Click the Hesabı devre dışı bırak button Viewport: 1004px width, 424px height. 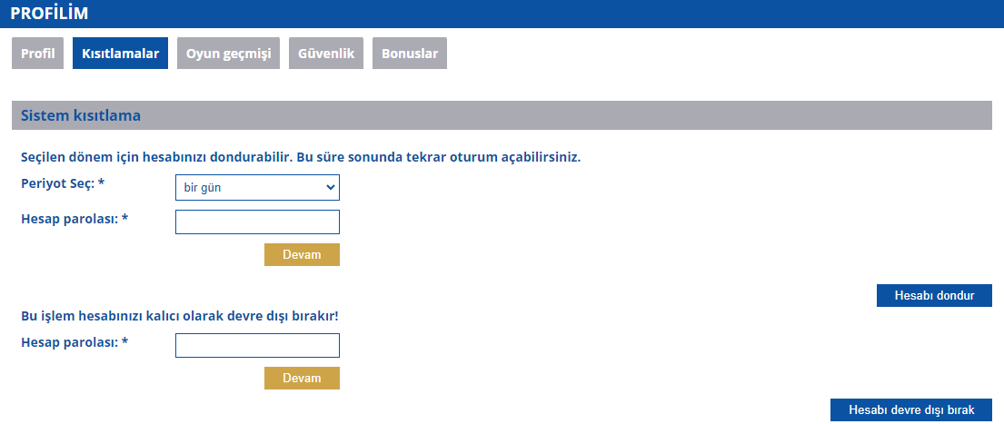(910, 410)
